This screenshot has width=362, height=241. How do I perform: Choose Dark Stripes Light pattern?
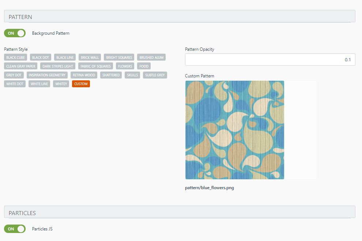point(58,66)
